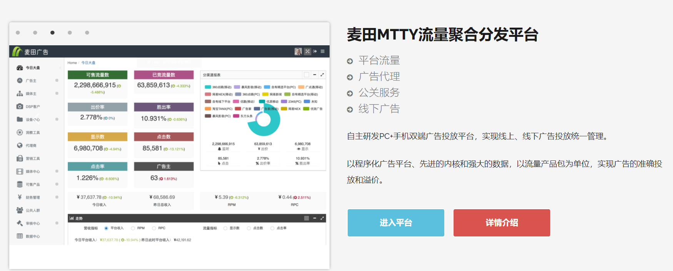Screen dimensions: 673x271
Task: Click the bar chart icon beside 走势
Action: click(72, 218)
